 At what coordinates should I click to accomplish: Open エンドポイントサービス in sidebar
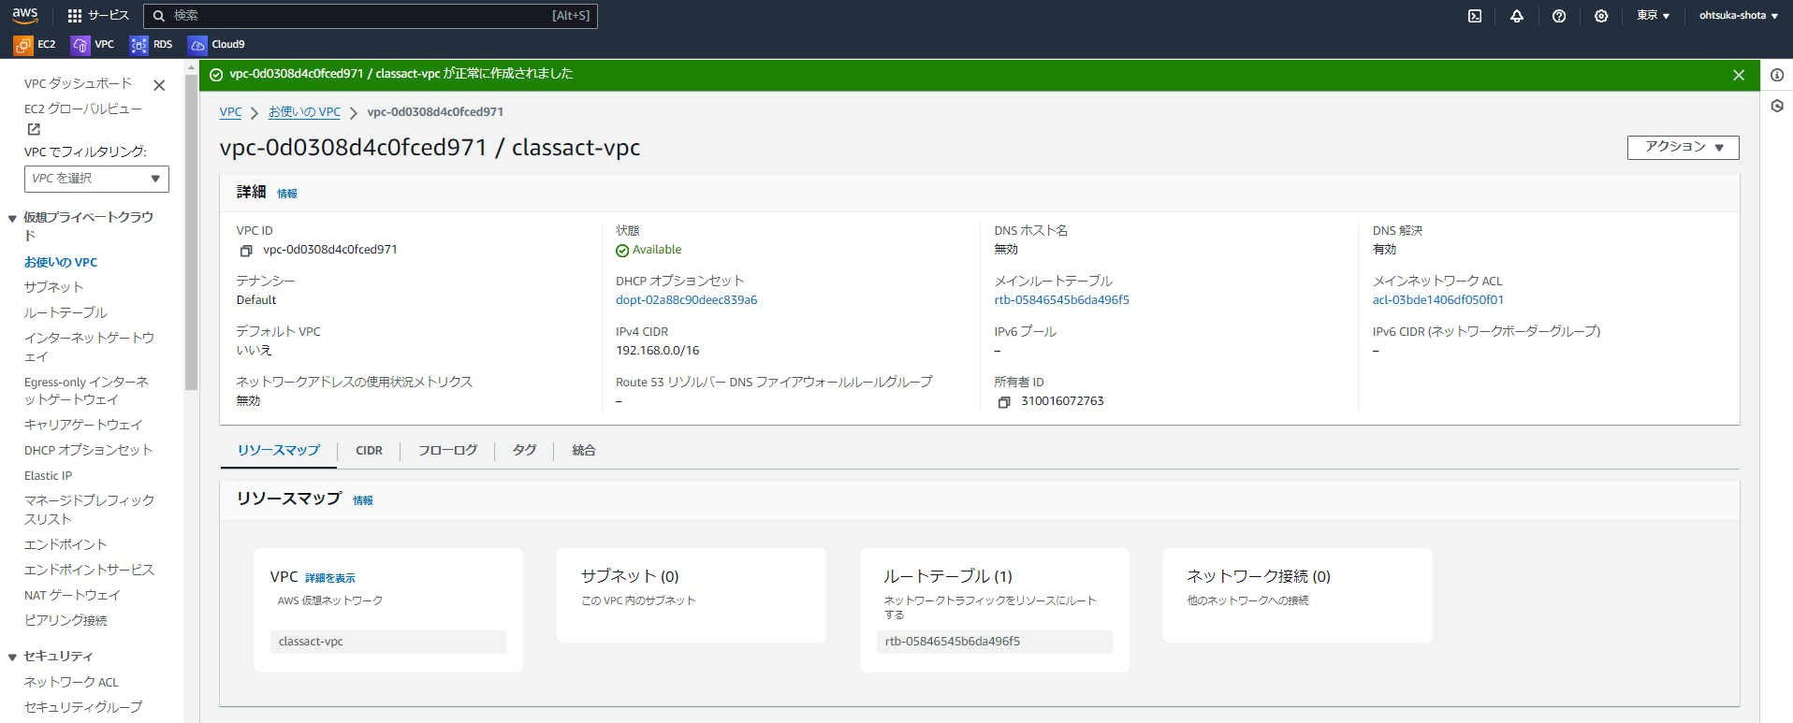point(89,571)
